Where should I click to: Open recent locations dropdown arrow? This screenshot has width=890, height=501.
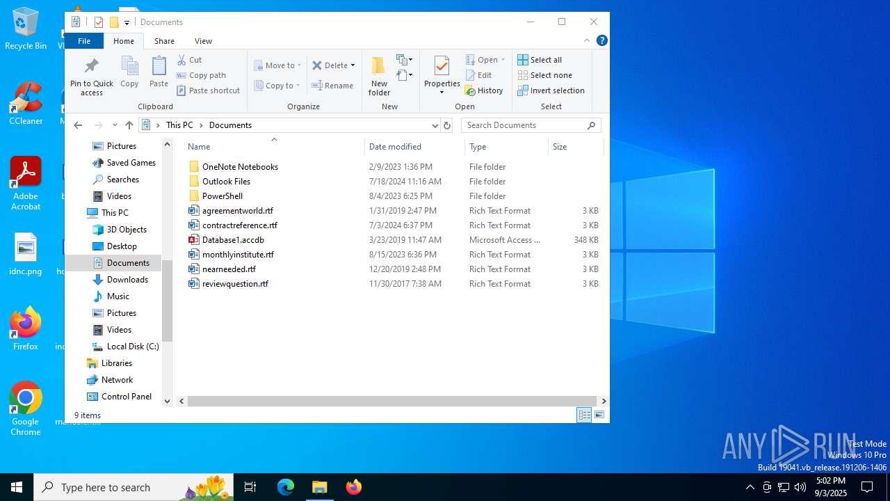tap(114, 125)
